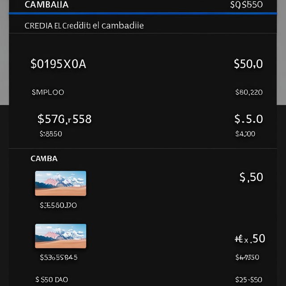286x286 pixels.
Task: Select the $.5.0 amount
Action: [x=248, y=119]
